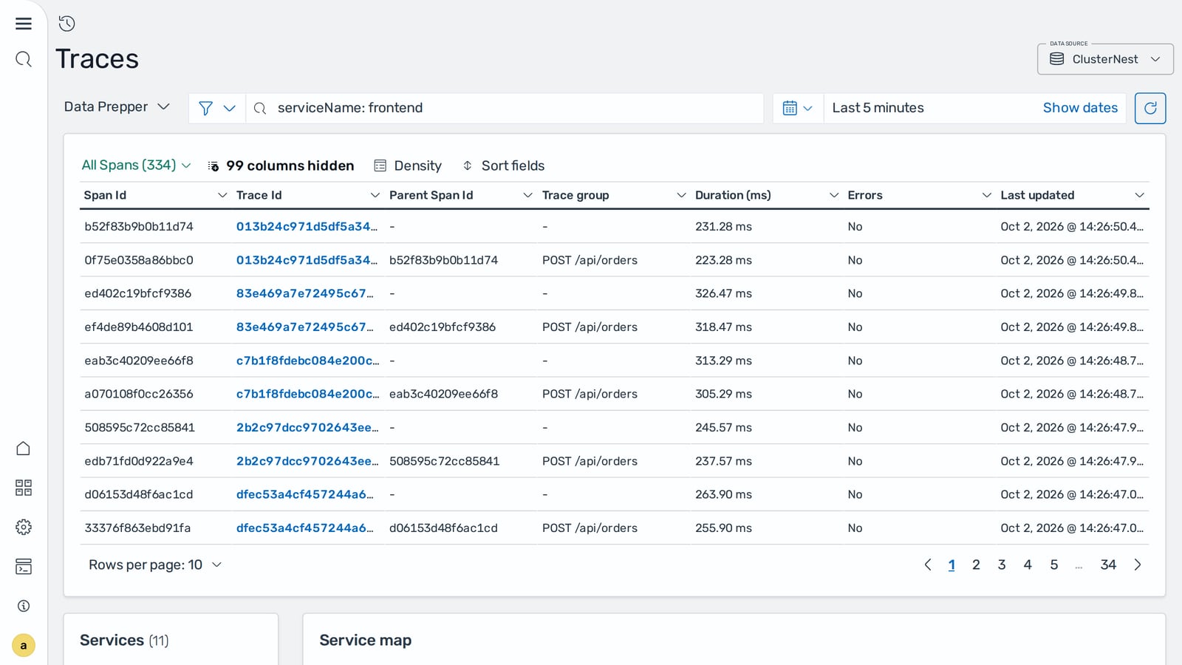Click the search magnifier icon in sidebar
This screenshot has width=1182, height=665.
click(24, 59)
